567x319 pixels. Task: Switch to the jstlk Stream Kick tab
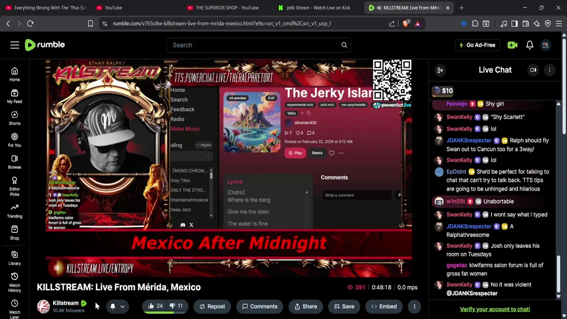click(316, 8)
